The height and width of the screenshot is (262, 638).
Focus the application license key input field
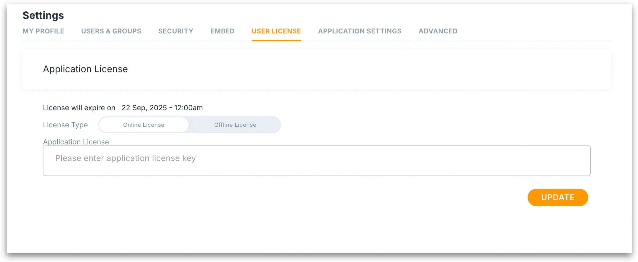point(317,161)
